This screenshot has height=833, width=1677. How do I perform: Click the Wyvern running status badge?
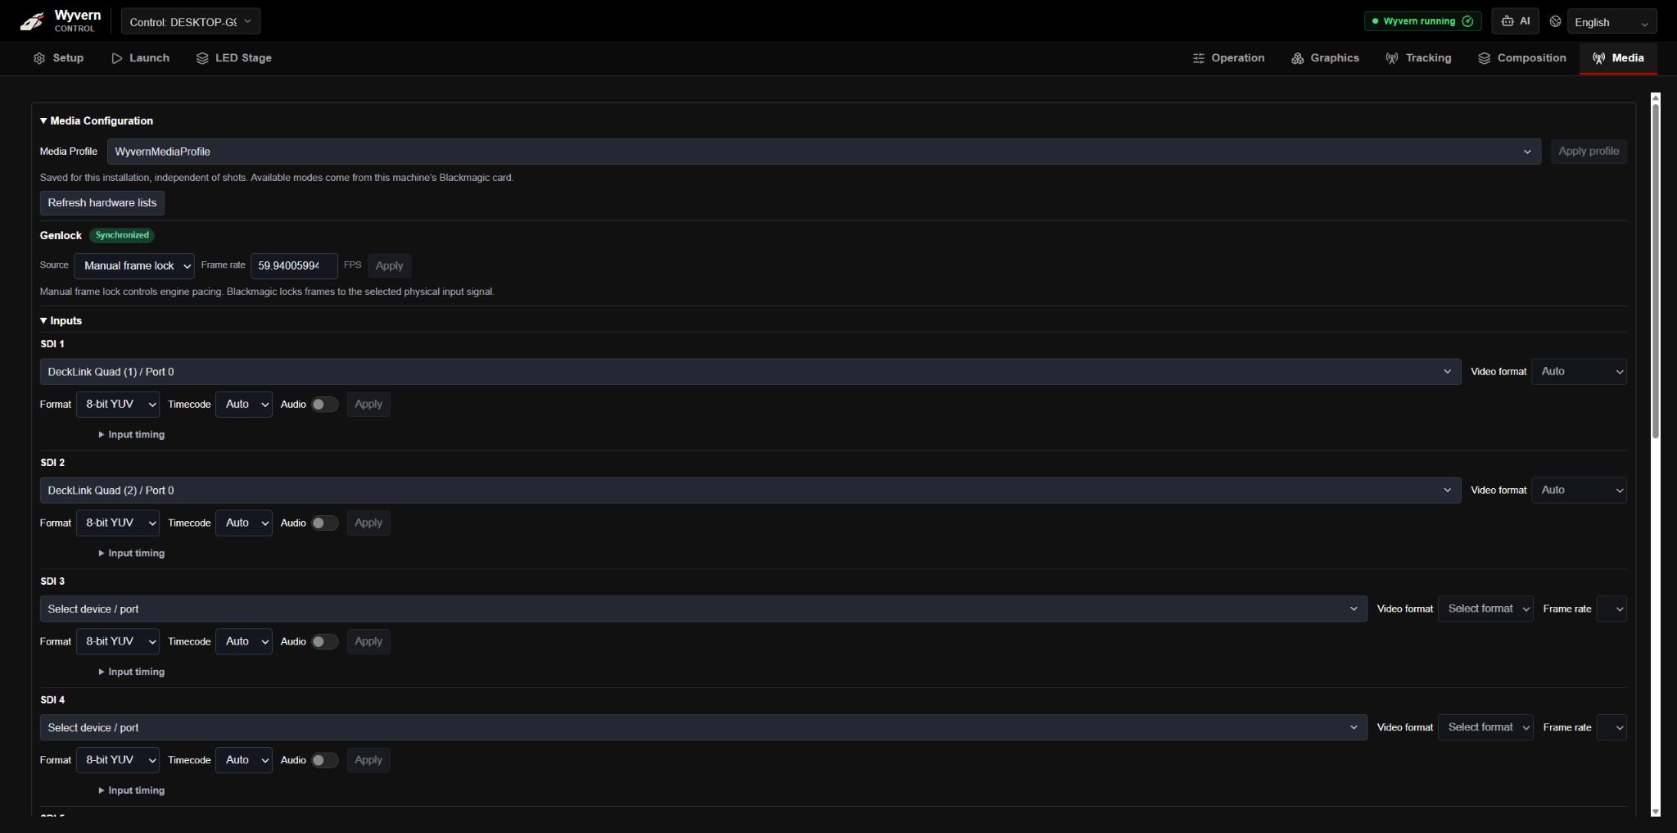(1423, 21)
